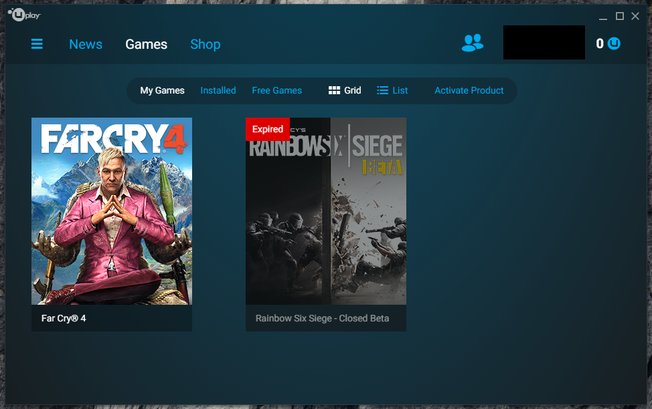Screen dimensions: 652x409
Task: Click Activate Product link
Action: [x=469, y=90]
